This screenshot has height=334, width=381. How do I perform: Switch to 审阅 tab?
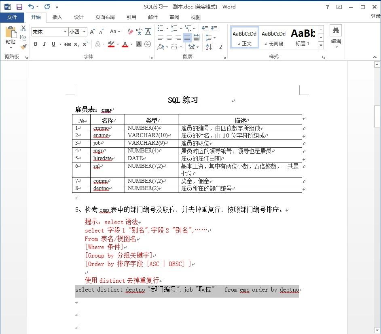pos(174,17)
